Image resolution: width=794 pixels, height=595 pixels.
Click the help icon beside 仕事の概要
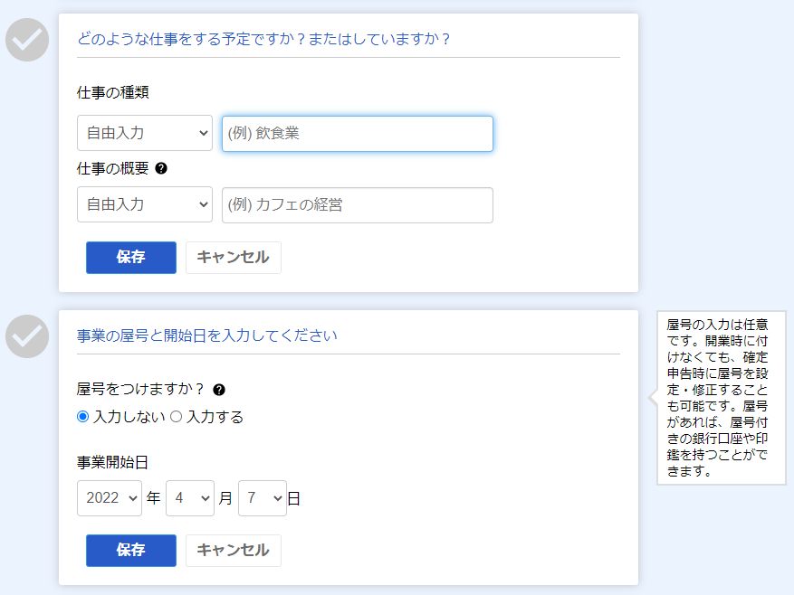tap(161, 168)
